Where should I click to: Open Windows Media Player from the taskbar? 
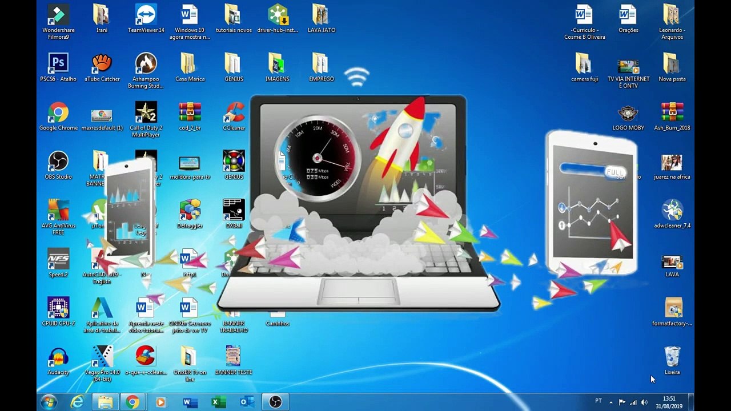coord(160,402)
